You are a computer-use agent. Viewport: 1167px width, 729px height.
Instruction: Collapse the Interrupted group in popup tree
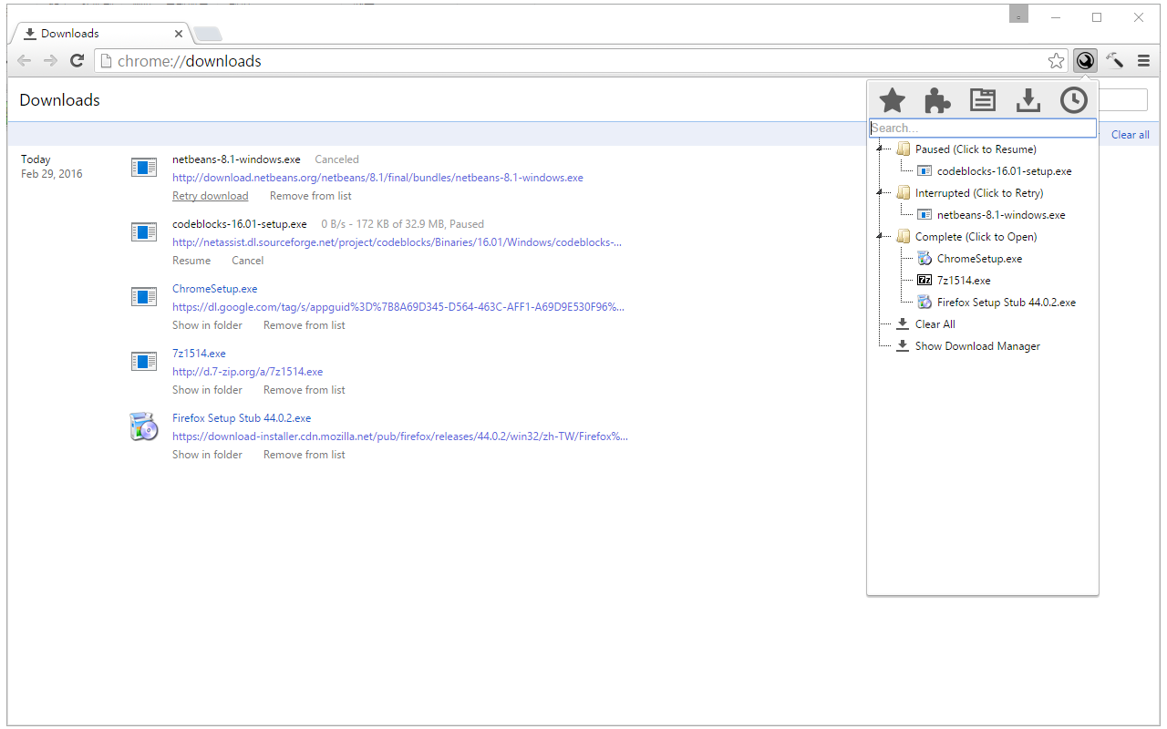880,192
